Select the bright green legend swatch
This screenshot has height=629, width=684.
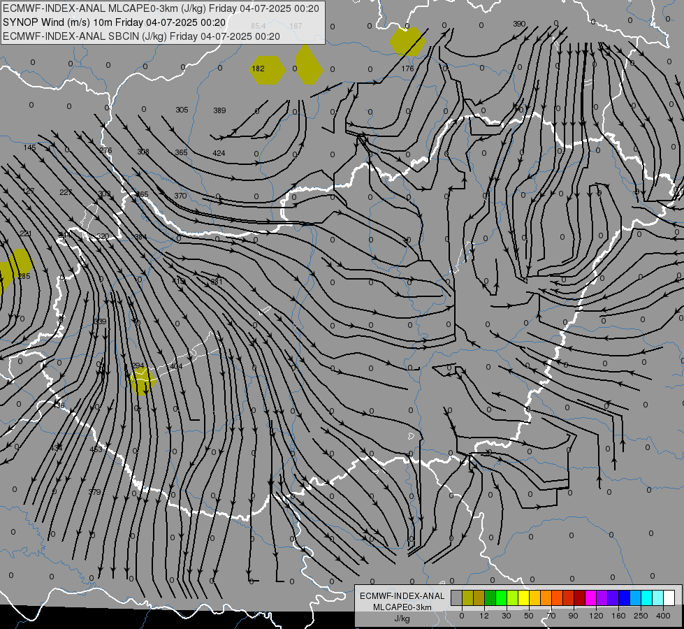[x=501, y=598]
